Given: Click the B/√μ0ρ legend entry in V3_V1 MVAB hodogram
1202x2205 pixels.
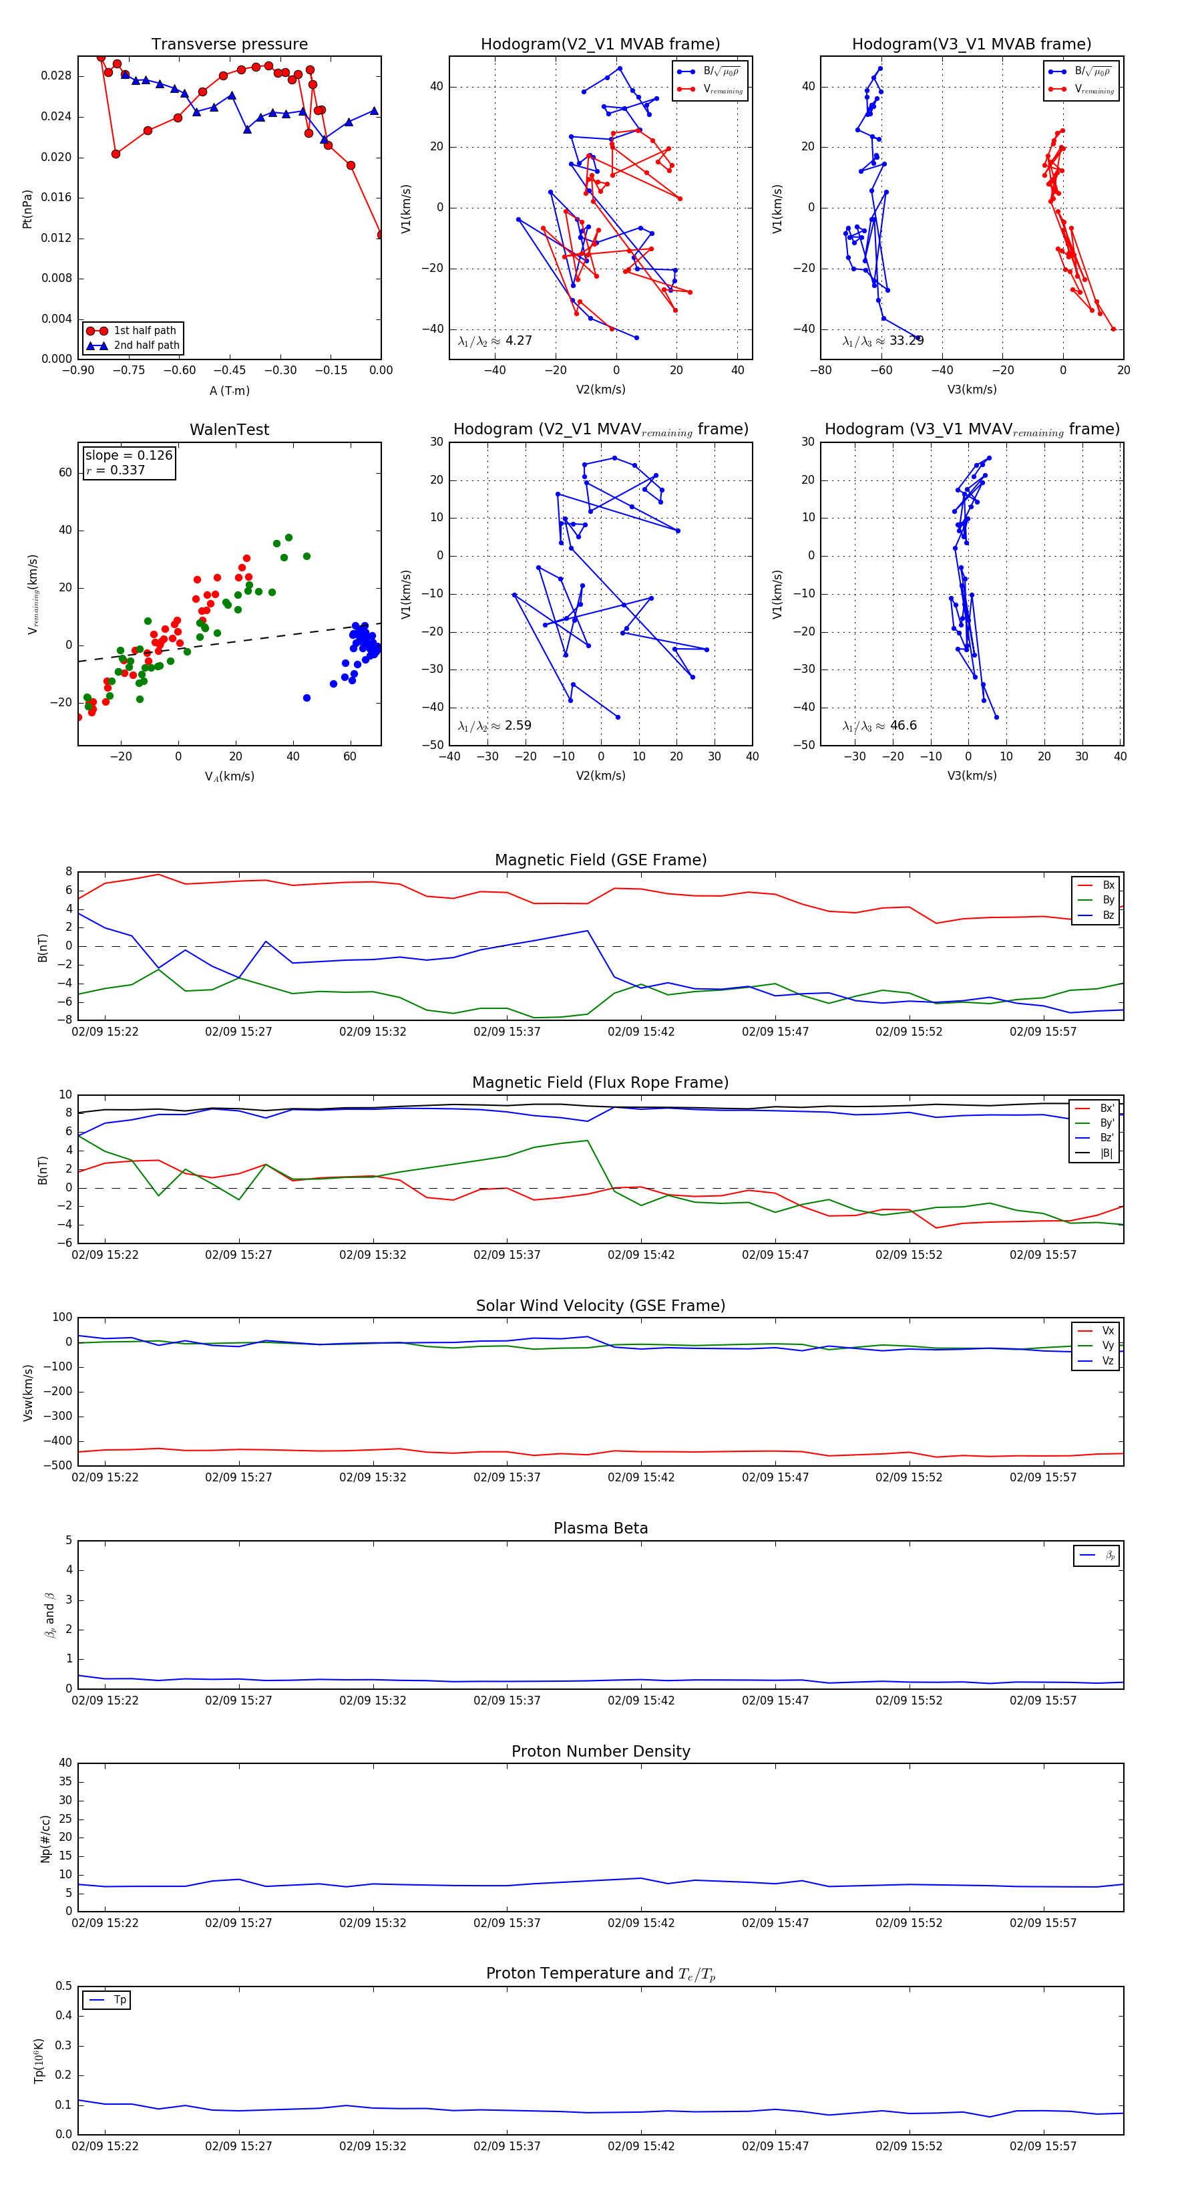Looking at the screenshot, I should coord(1080,72).
